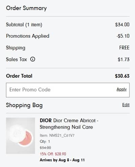Click the Order Summary heading
This screenshot has width=135, height=167.
(26, 8)
